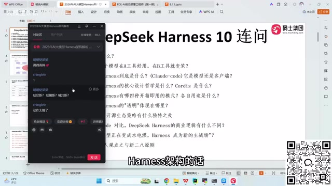The height and width of the screenshot is (186, 332).
Task: Open the terminal icon in taskbar
Action: coord(214,181)
